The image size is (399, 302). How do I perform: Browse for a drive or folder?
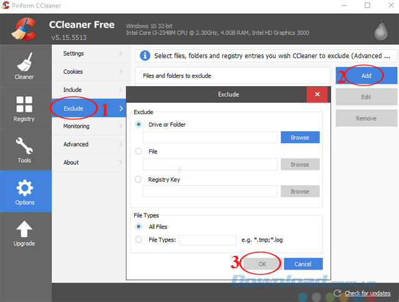(300, 137)
